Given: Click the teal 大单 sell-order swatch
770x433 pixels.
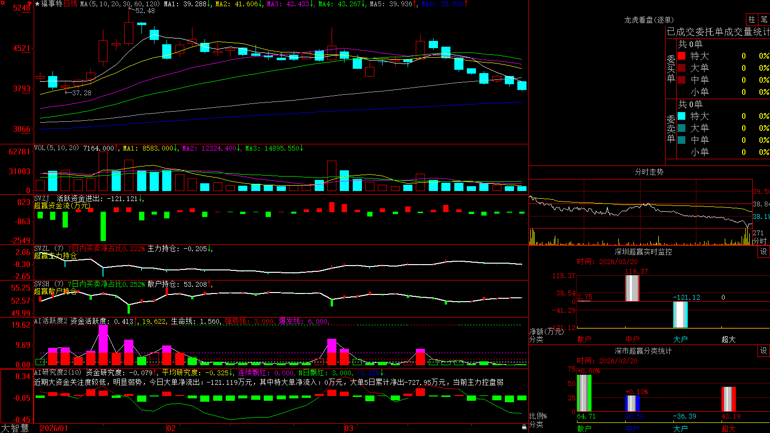Looking at the screenshot, I should tap(681, 128).
